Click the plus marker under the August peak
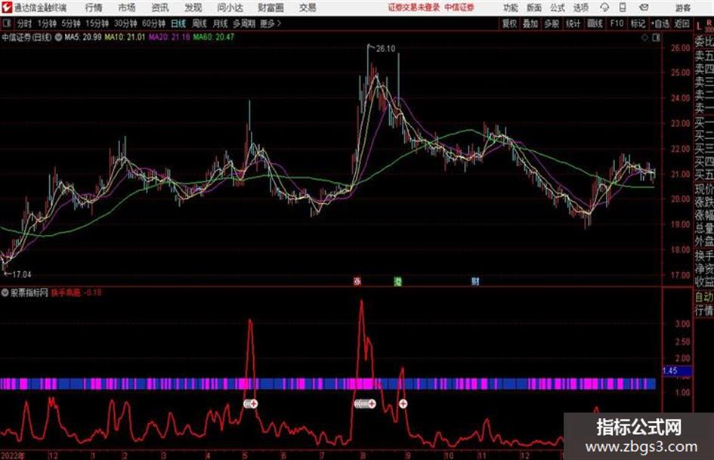 (372, 403)
